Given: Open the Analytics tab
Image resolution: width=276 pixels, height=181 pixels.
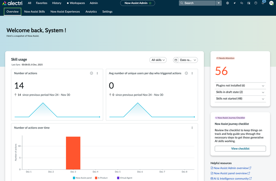Looking at the screenshot, I should (x=91, y=12).
